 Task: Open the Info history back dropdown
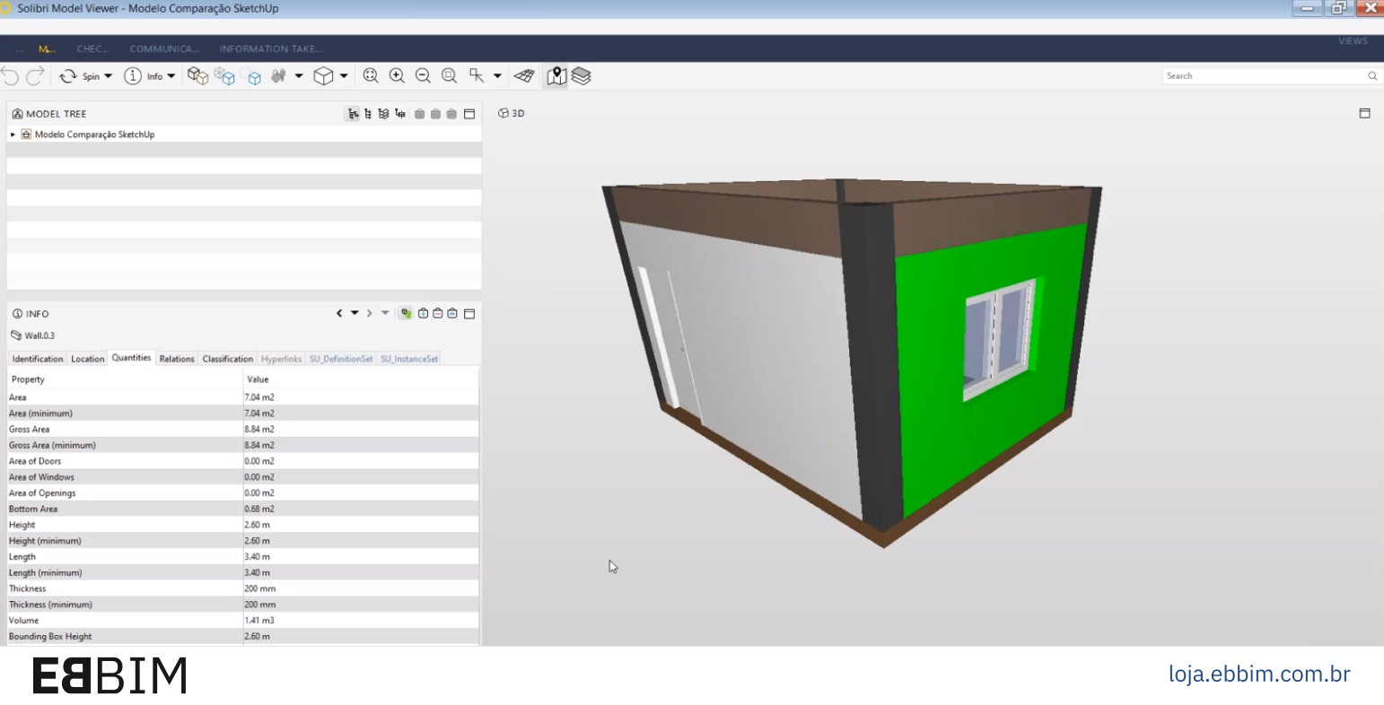(x=355, y=313)
